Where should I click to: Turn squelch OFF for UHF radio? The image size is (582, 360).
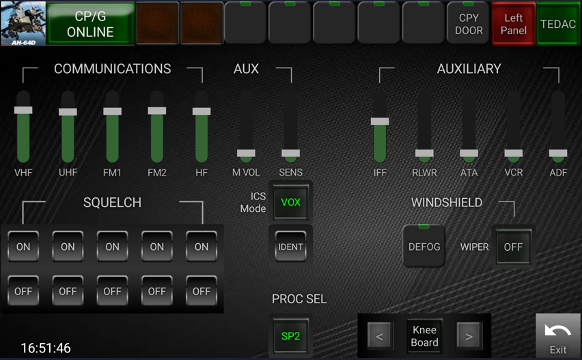pos(68,291)
